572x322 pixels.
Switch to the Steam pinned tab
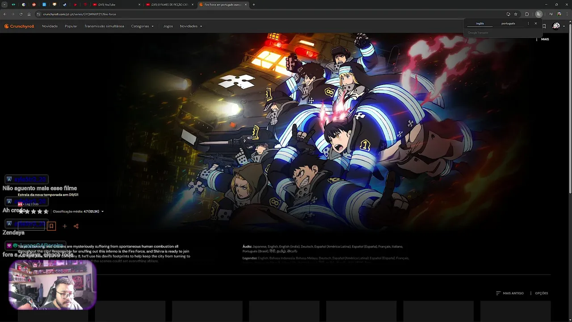click(x=64, y=4)
